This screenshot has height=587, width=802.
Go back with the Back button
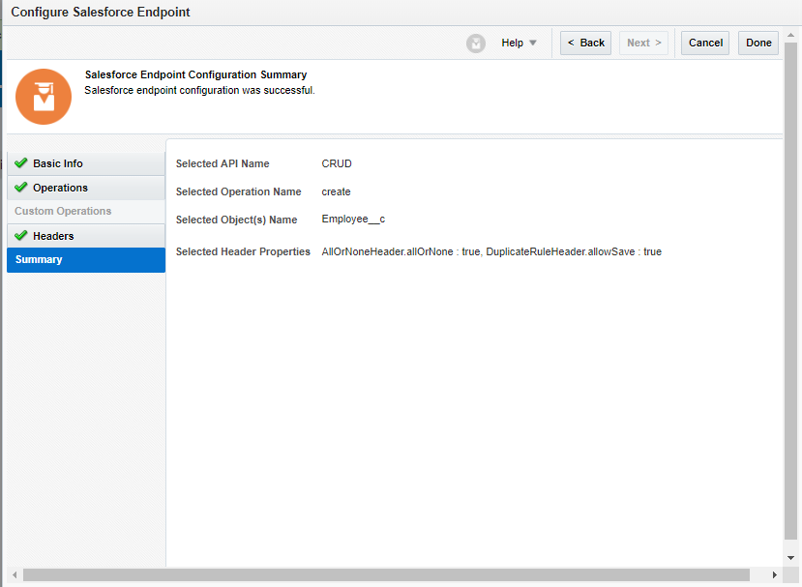point(585,43)
